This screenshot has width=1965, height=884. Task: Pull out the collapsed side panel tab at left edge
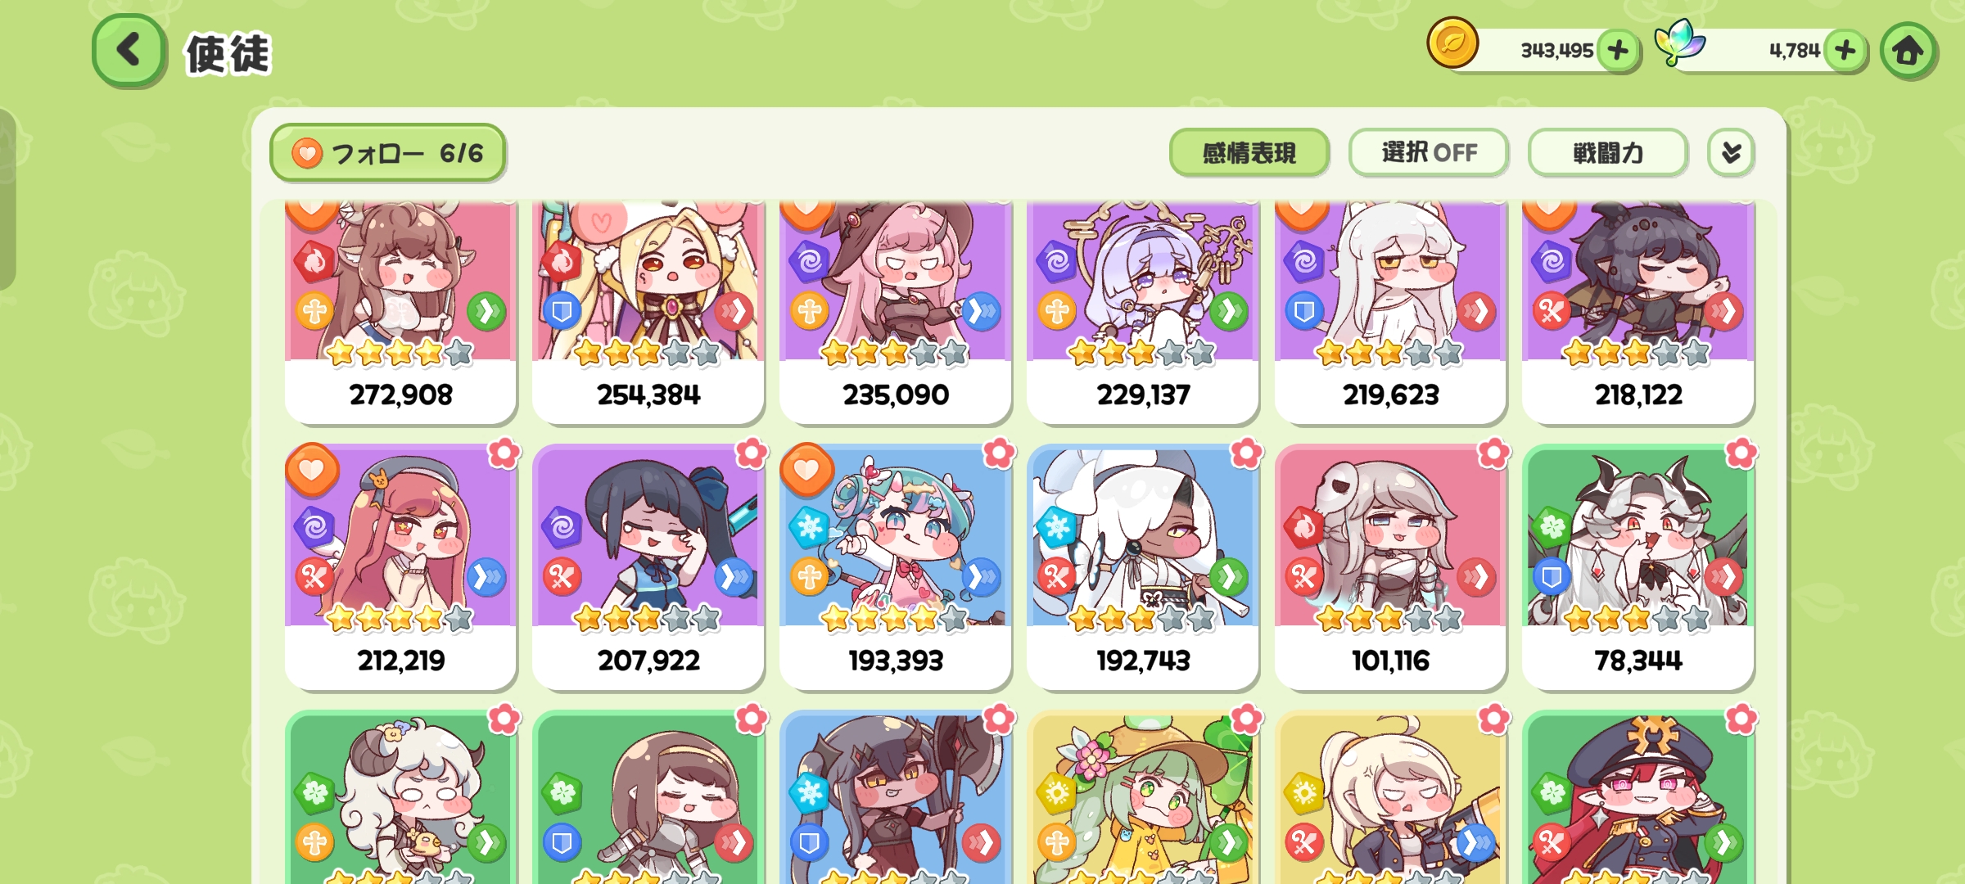pyautogui.click(x=7, y=199)
